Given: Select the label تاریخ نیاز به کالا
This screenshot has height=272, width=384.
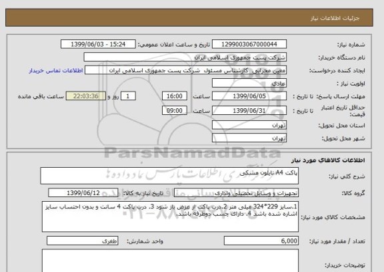Looking at the screenshot, I should tap(143, 193).
